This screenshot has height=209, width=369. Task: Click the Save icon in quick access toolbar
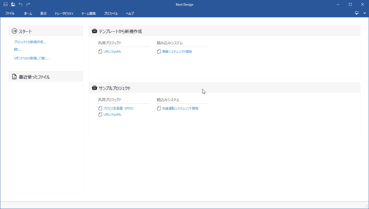[x=5, y=4]
